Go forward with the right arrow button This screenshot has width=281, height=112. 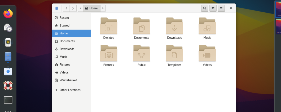73,8
